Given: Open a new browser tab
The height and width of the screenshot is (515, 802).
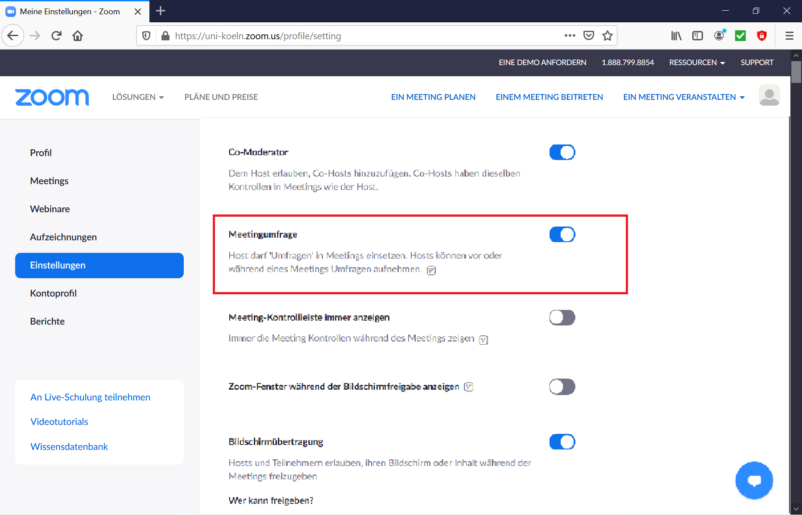Looking at the screenshot, I should (x=161, y=11).
